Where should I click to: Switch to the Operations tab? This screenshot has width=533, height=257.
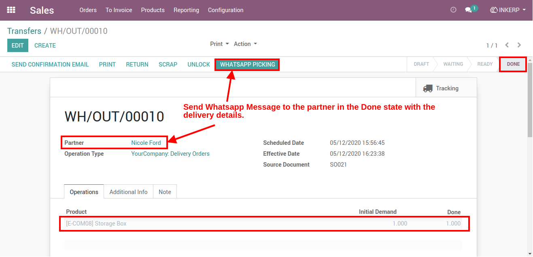[84, 192]
